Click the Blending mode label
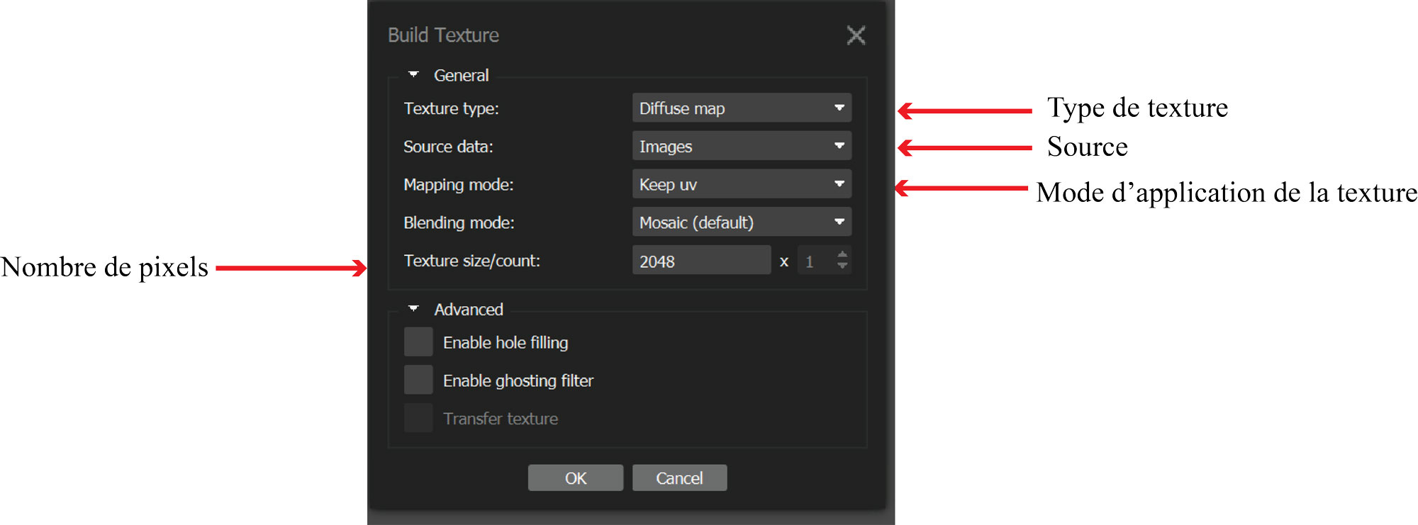This screenshot has width=1418, height=525. pos(459,223)
